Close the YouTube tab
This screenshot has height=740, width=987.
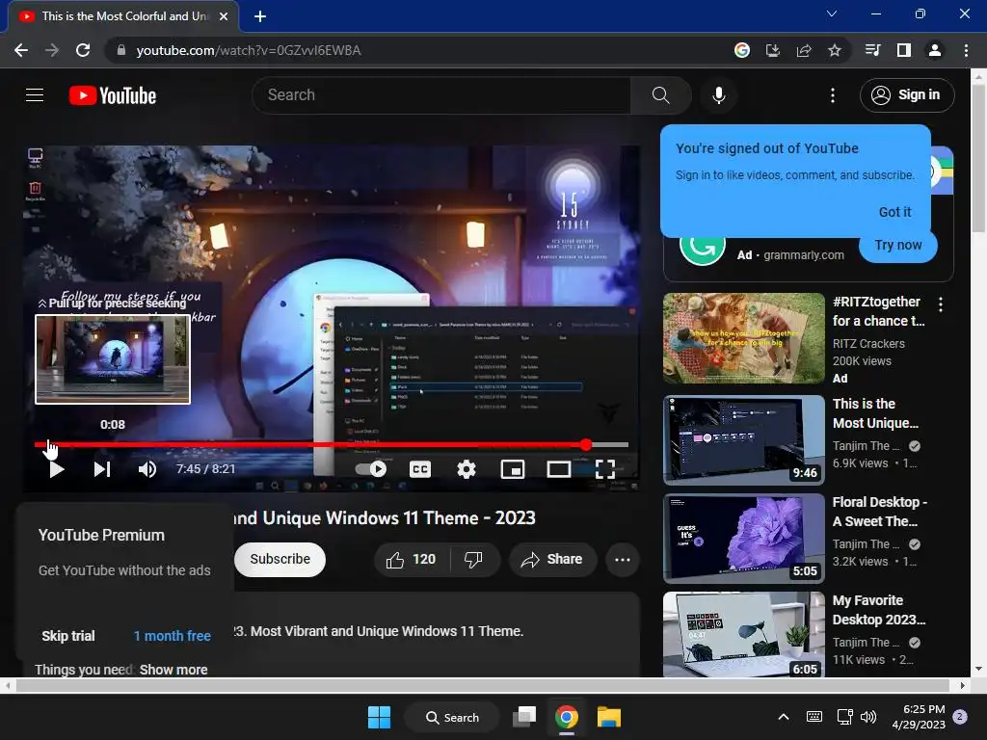224,16
